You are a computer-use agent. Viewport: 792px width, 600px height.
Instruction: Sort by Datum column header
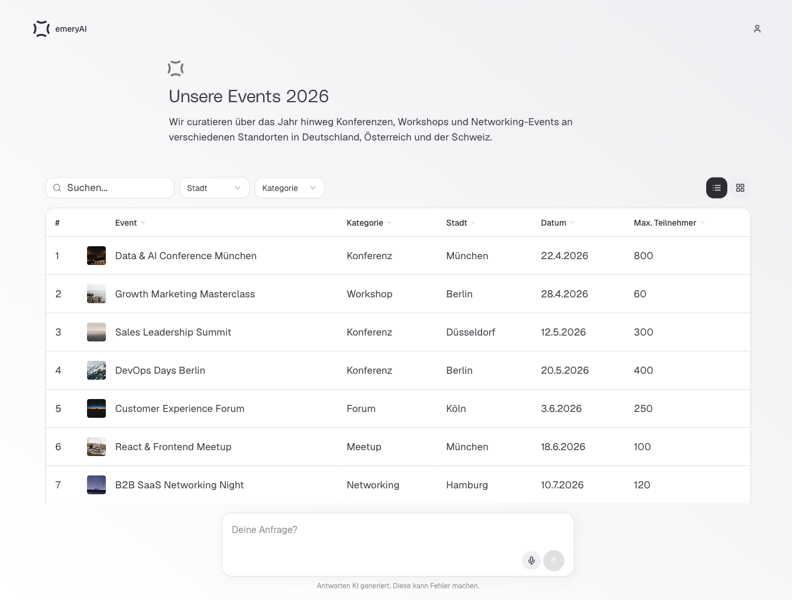pos(557,223)
